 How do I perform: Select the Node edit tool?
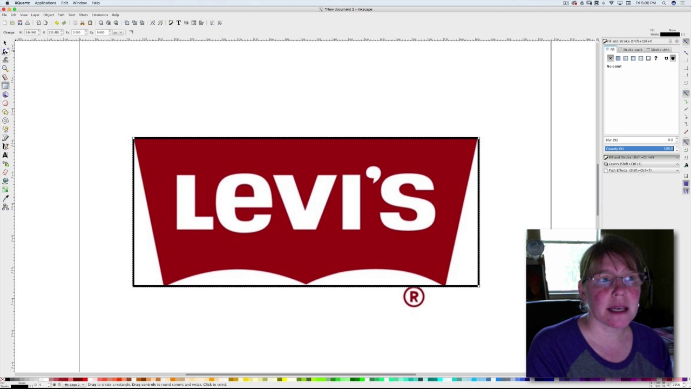coord(5,51)
